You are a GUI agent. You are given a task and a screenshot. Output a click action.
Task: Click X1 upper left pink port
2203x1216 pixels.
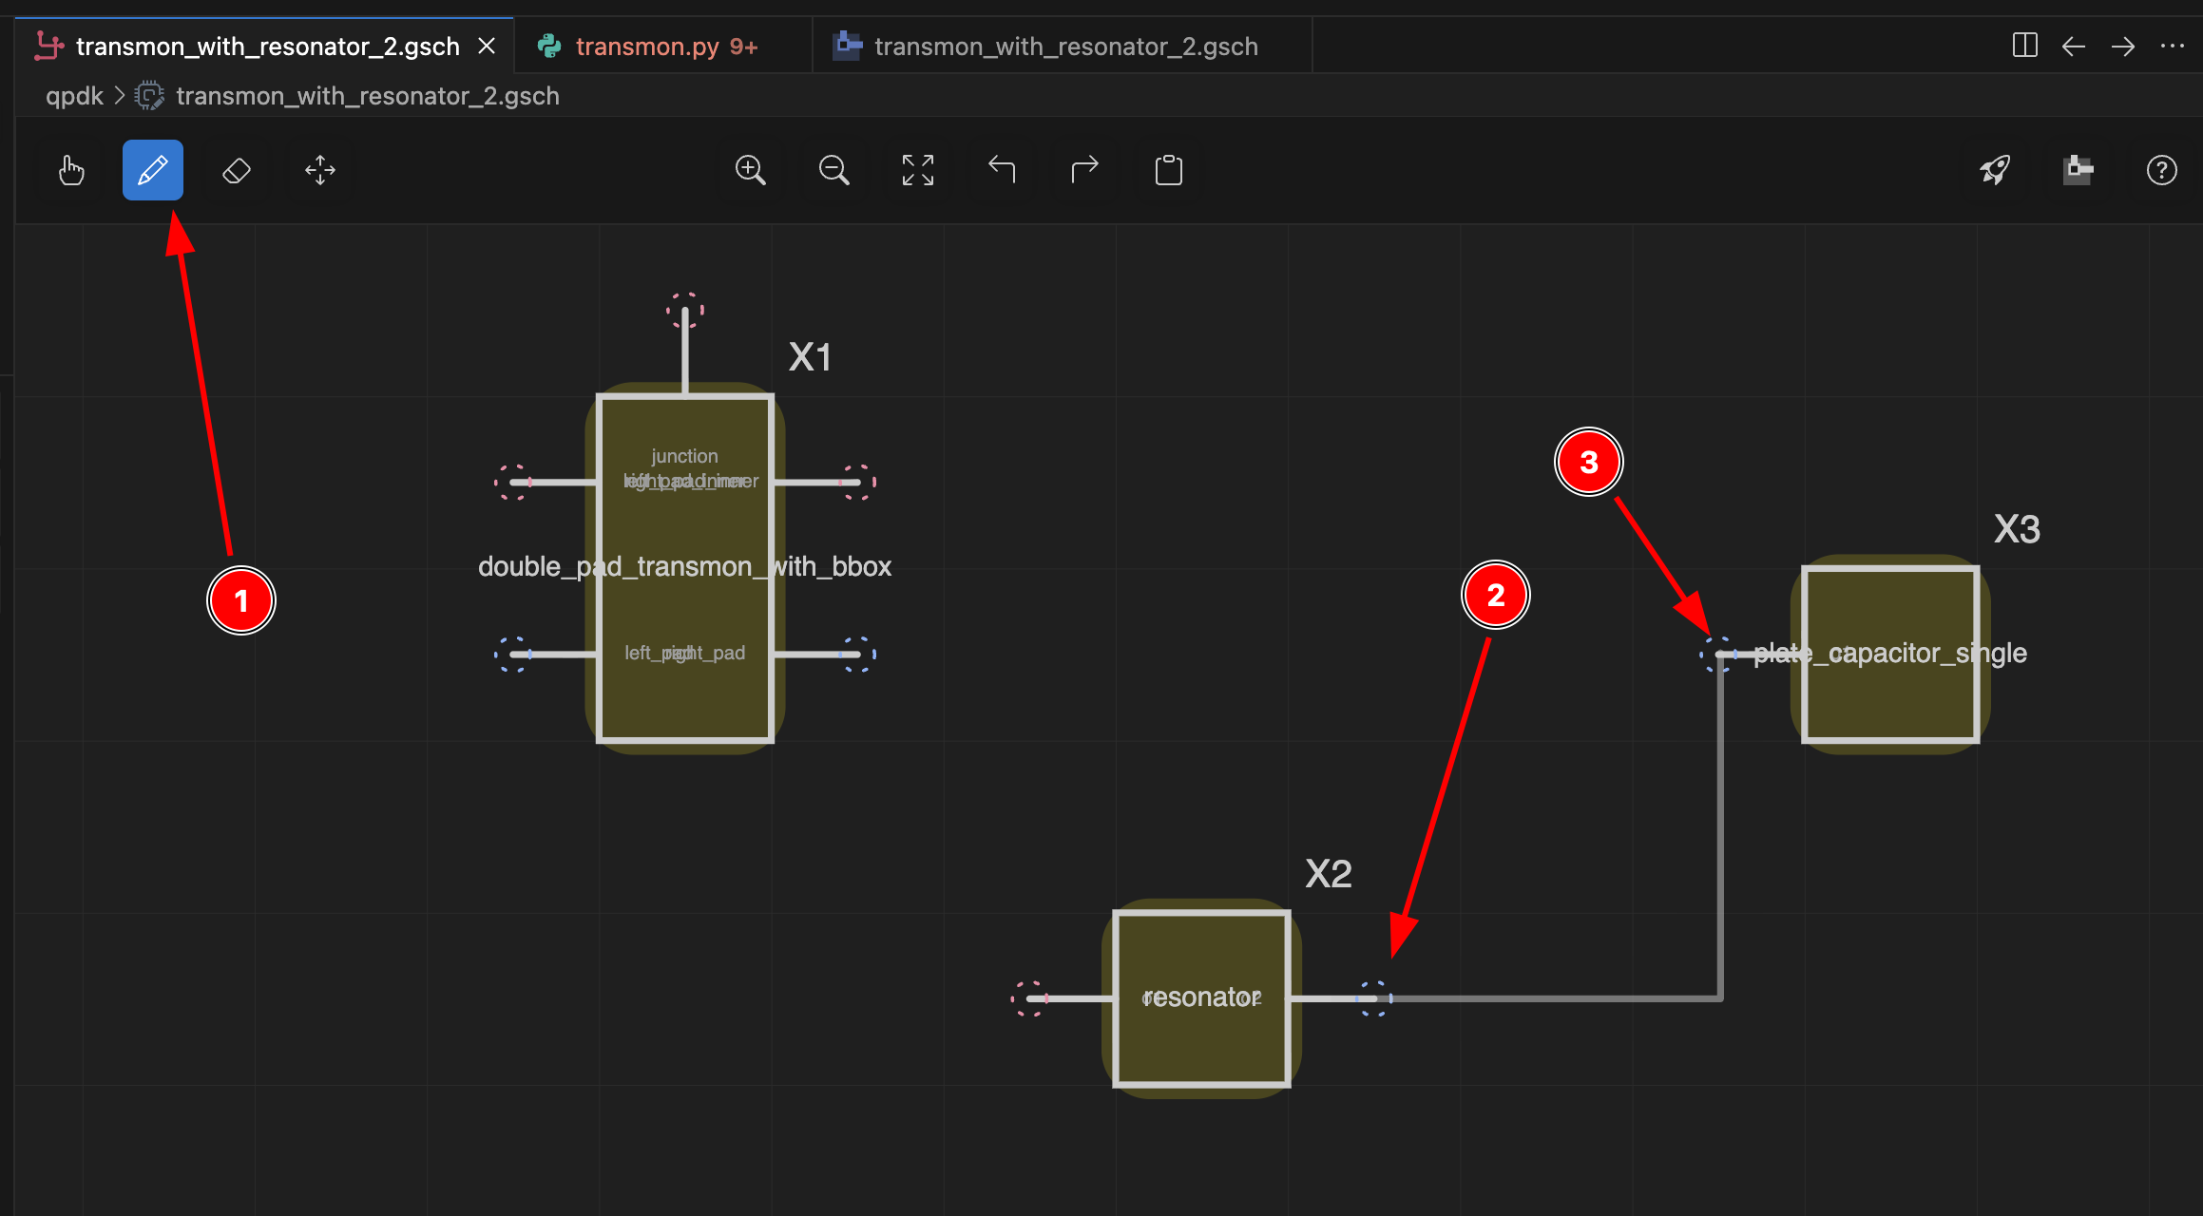tap(513, 483)
